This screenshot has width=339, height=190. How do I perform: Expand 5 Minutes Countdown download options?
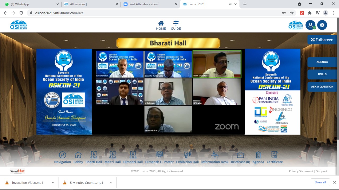111,183
